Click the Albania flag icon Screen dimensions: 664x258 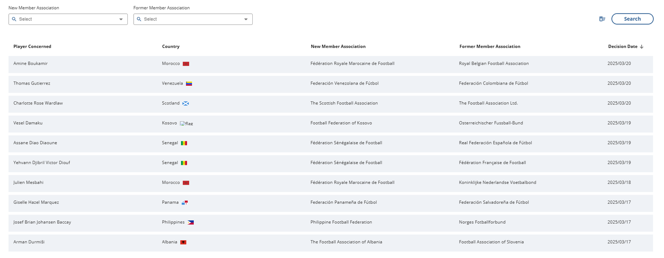[x=183, y=242]
